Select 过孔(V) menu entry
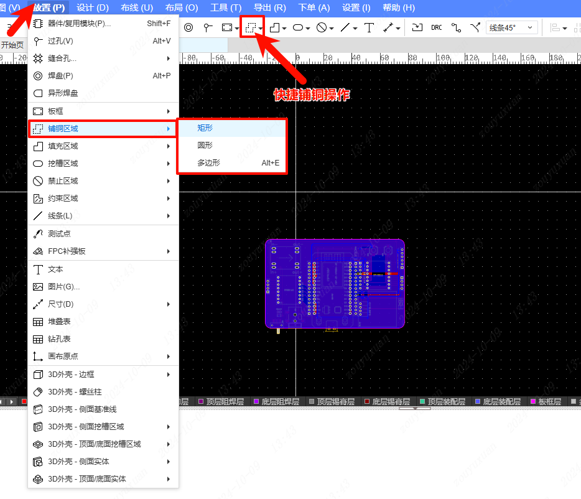The height and width of the screenshot is (499, 581). point(103,41)
